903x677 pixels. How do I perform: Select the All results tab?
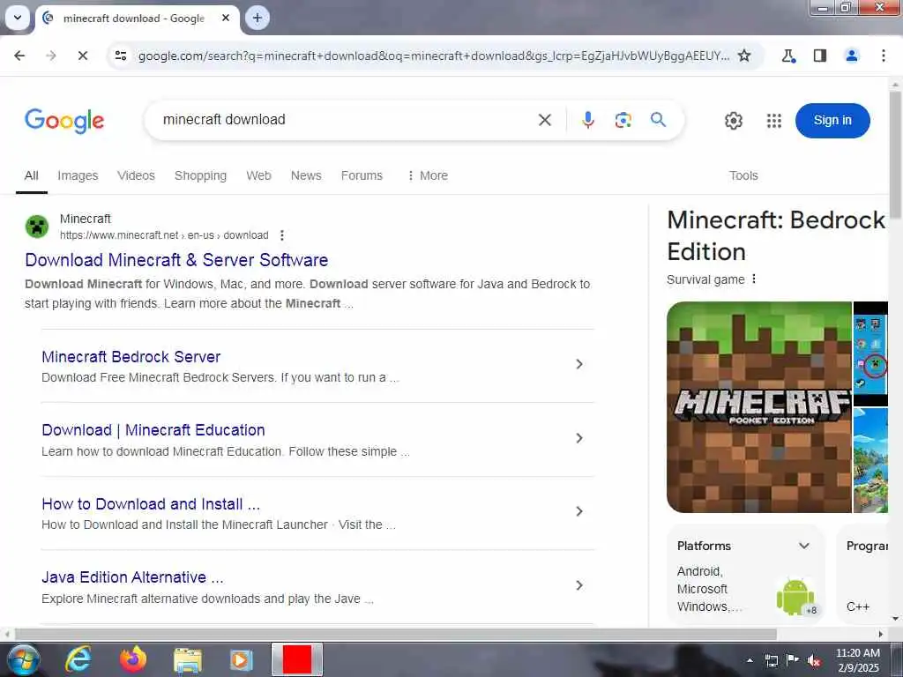[31, 175]
